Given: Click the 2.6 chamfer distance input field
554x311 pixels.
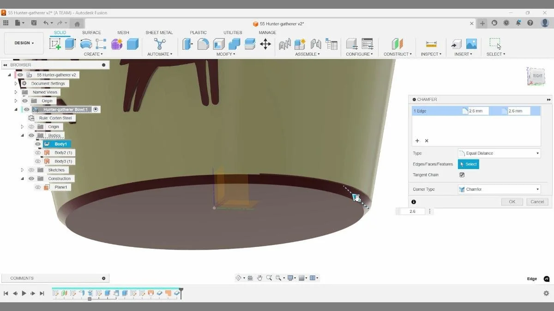Looking at the screenshot, I should [412, 211].
